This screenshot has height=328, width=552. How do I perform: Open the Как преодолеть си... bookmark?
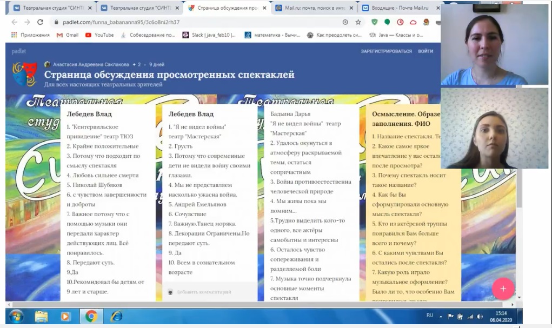tap(335, 35)
